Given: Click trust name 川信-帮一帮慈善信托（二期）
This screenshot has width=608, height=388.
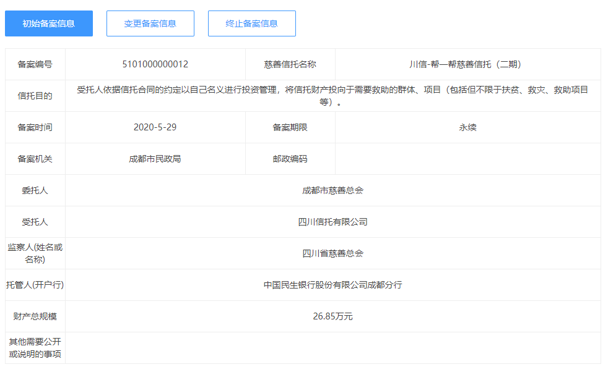Looking at the screenshot, I should 467,64.
